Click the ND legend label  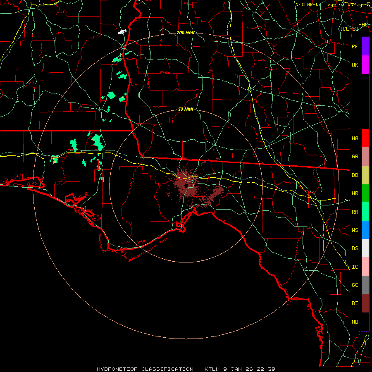355,322
